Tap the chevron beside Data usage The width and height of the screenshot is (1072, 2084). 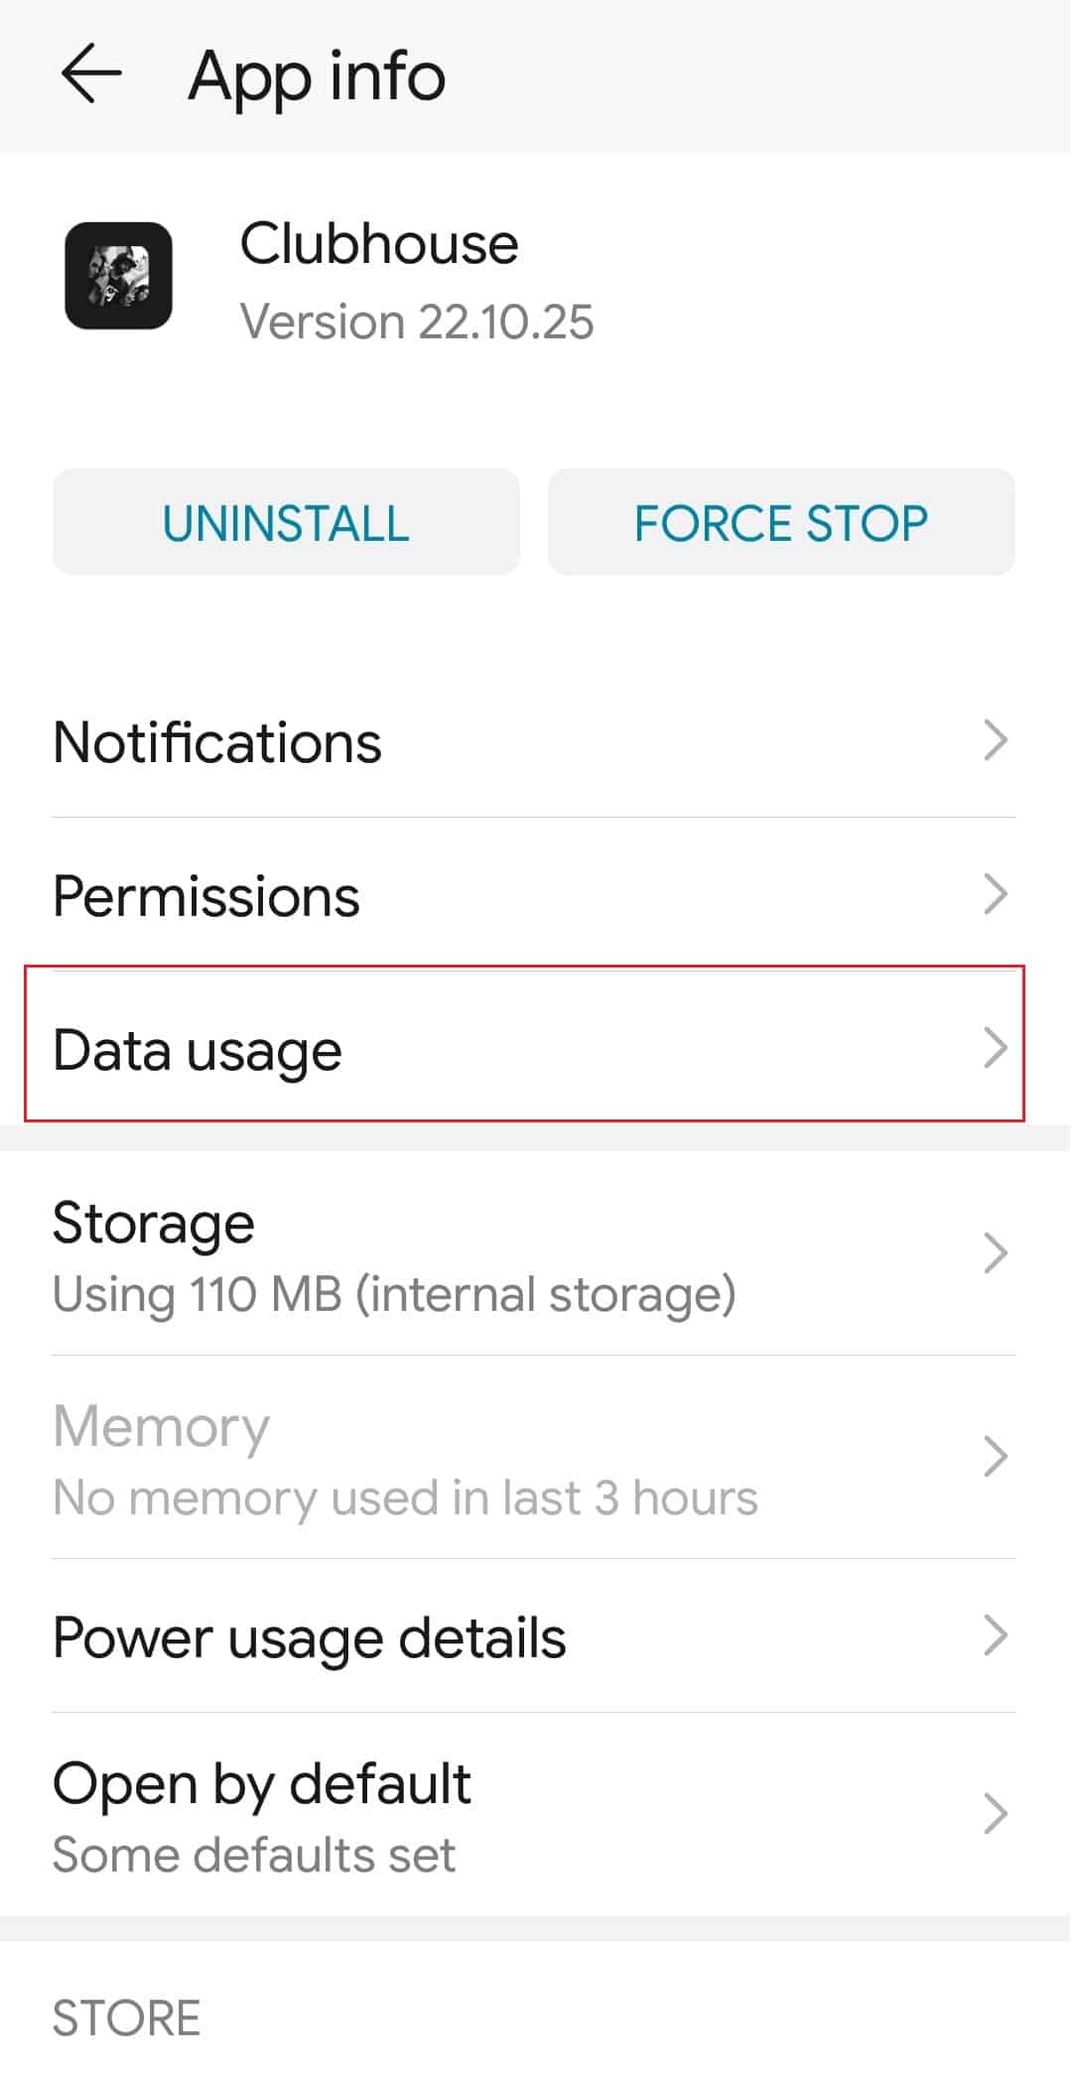(x=995, y=1049)
